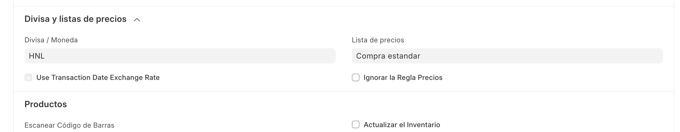Viewport: 680px width, 132px height.
Task: Toggle Use Transaction Date Exchange Rate checkbox
Action: click(28, 78)
